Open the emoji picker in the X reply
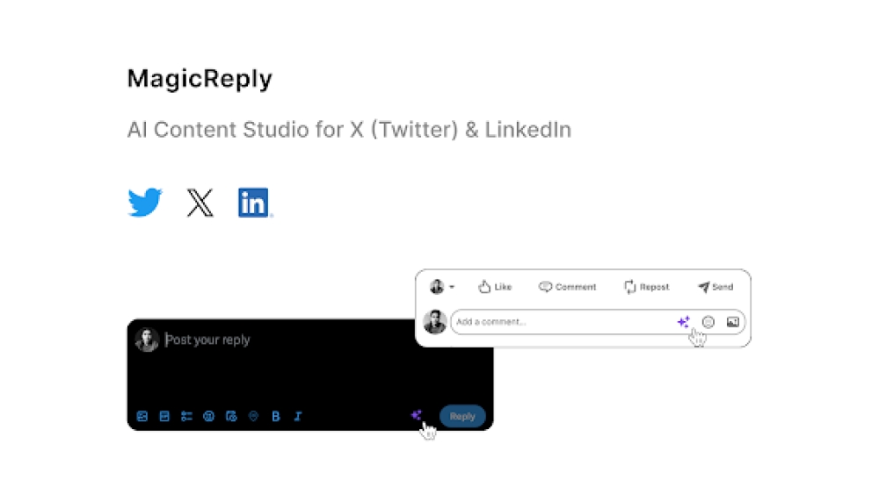Viewport: 879px width, 494px height. coord(208,416)
